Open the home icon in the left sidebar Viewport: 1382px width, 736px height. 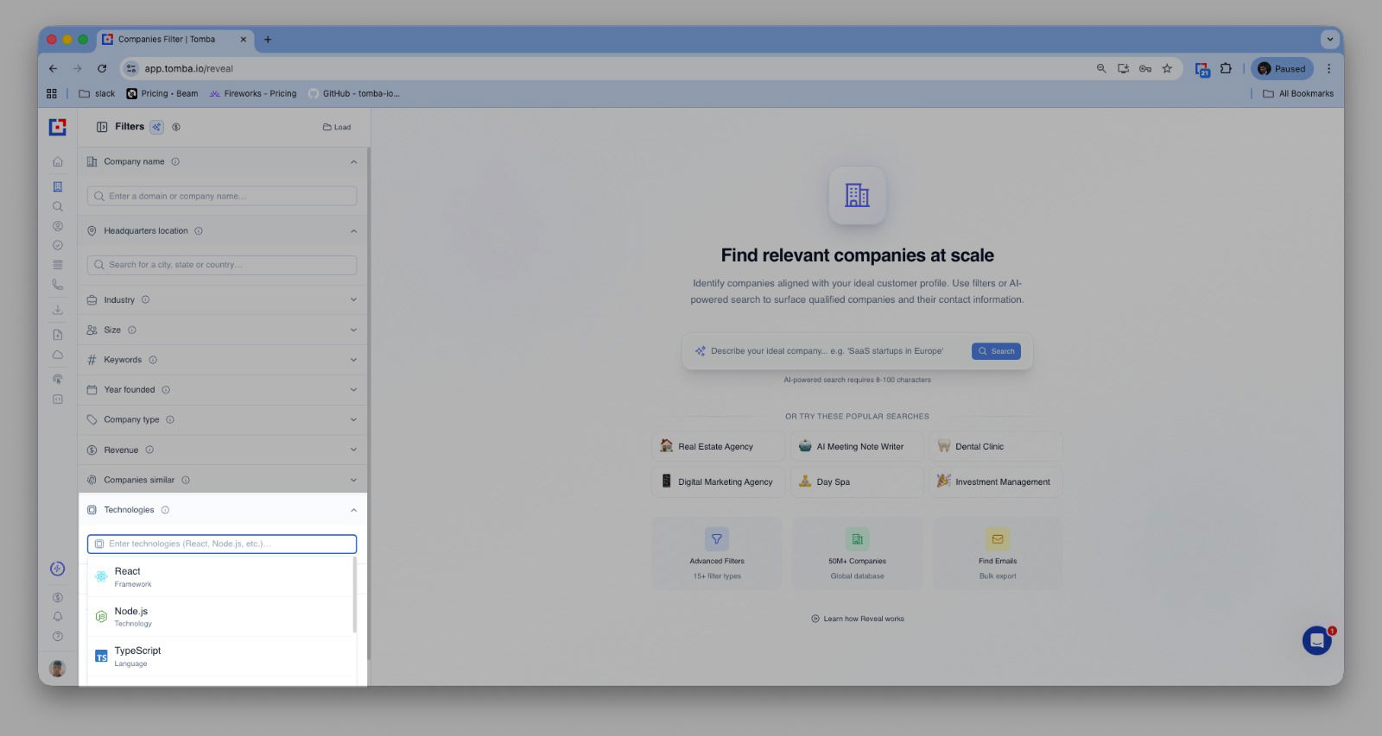tap(58, 161)
